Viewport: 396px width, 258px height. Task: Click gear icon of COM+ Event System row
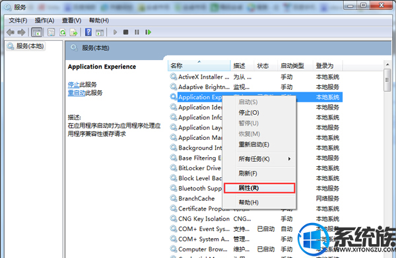tap(174, 229)
